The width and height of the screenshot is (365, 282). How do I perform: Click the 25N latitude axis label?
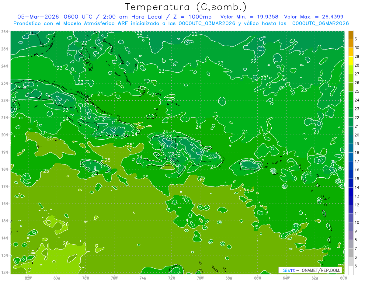point(5,49)
